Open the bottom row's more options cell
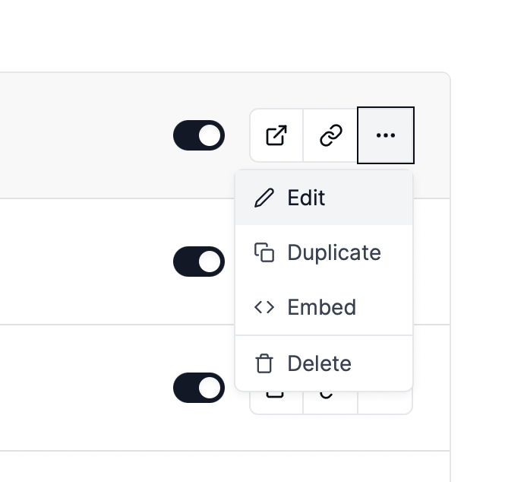 pos(385,402)
